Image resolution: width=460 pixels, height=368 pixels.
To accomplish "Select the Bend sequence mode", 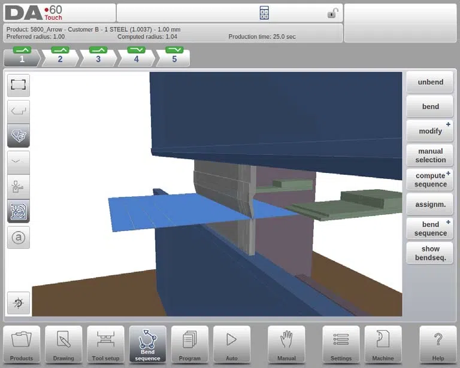I will click(x=147, y=345).
